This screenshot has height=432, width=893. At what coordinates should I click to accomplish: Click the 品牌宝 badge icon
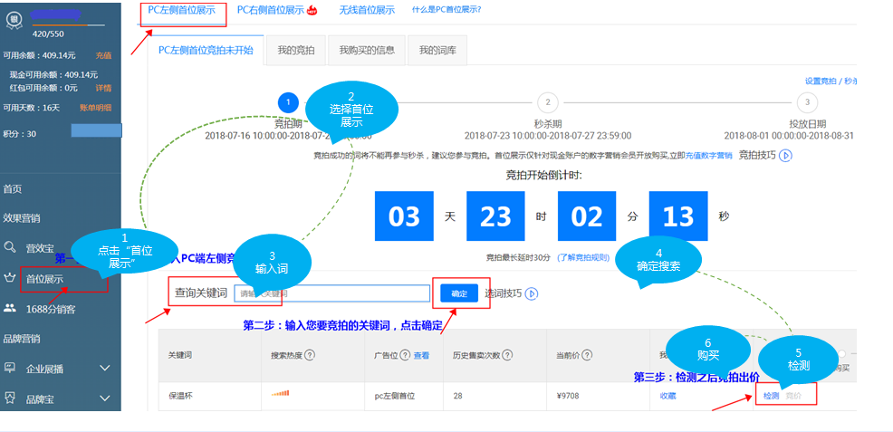pos(10,398)
